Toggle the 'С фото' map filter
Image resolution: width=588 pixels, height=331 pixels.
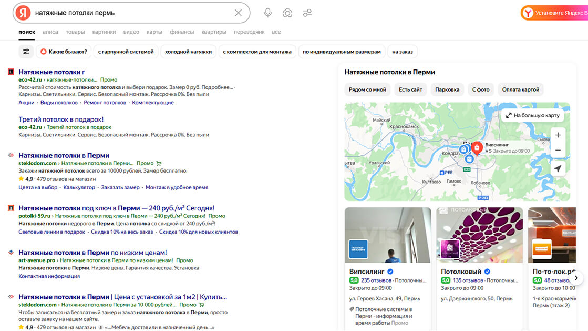481,89
